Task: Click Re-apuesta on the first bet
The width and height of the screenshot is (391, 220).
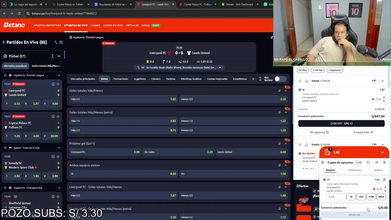Action: [x=319, y=132]
